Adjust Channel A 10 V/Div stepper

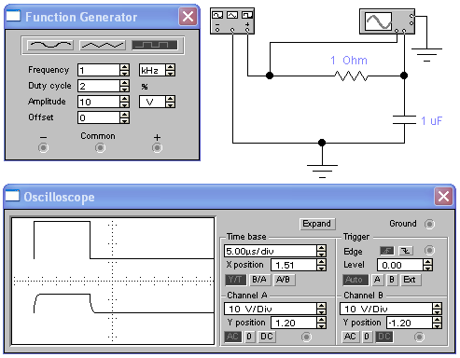321,309
